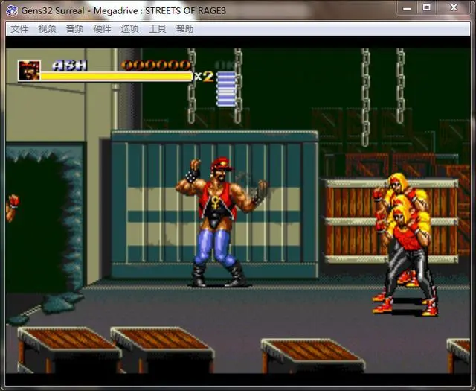Open the 工具 (Tools) menu
The width and height of the screenshot is (476, 391).
[157, 29]
